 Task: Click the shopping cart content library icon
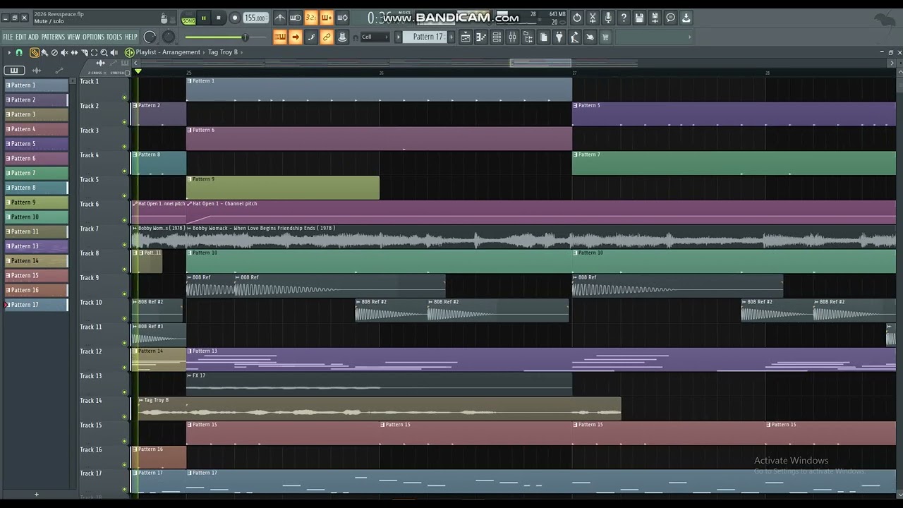(605, 37)
